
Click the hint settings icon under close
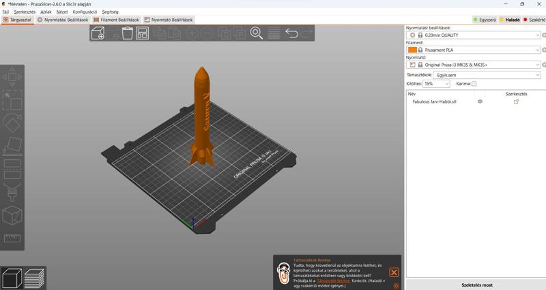[396, 286]
